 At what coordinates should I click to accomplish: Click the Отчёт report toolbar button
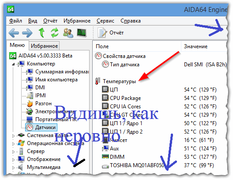pos(110,33)
